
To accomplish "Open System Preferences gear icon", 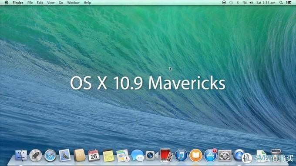I will tap(225, 156).
